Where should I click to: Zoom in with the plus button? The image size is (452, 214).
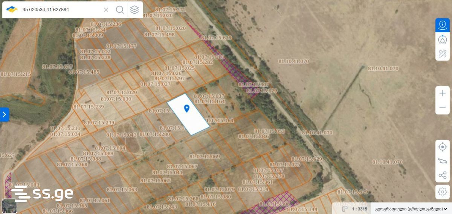(443, 93)
